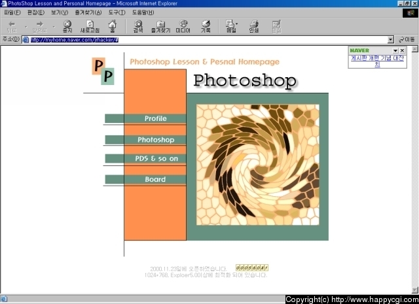Click the Back arrow toolbar icon

[x=12, y=26]
